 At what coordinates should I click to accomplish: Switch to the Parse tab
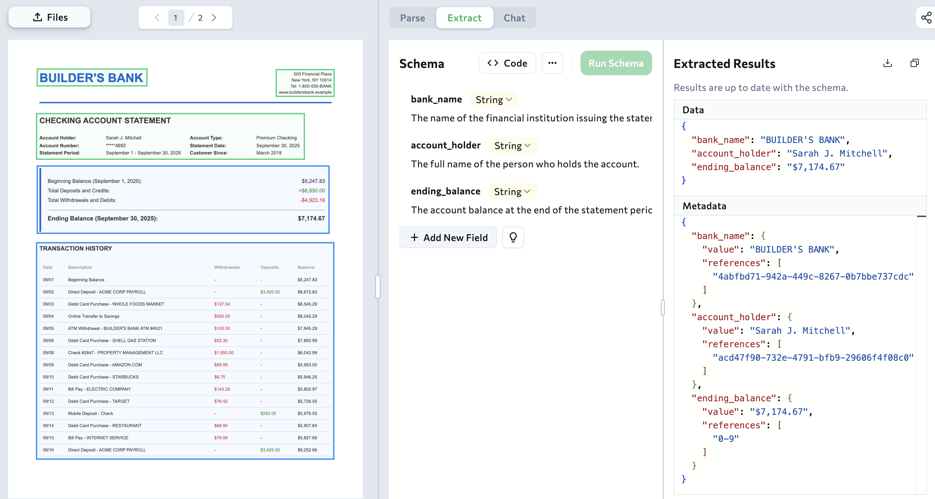(x=412, y=18)
